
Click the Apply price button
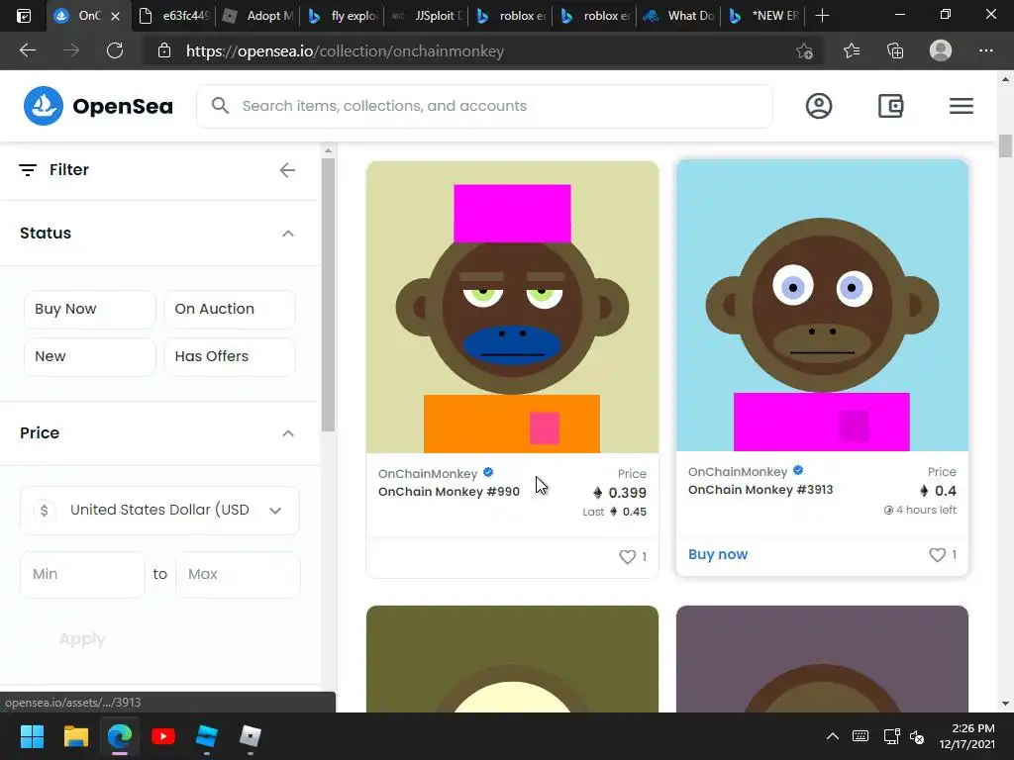82,639
